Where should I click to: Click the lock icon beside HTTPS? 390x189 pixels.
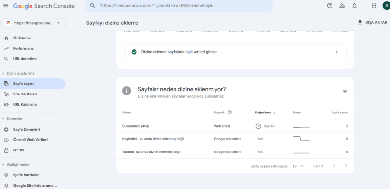point(6,151)
